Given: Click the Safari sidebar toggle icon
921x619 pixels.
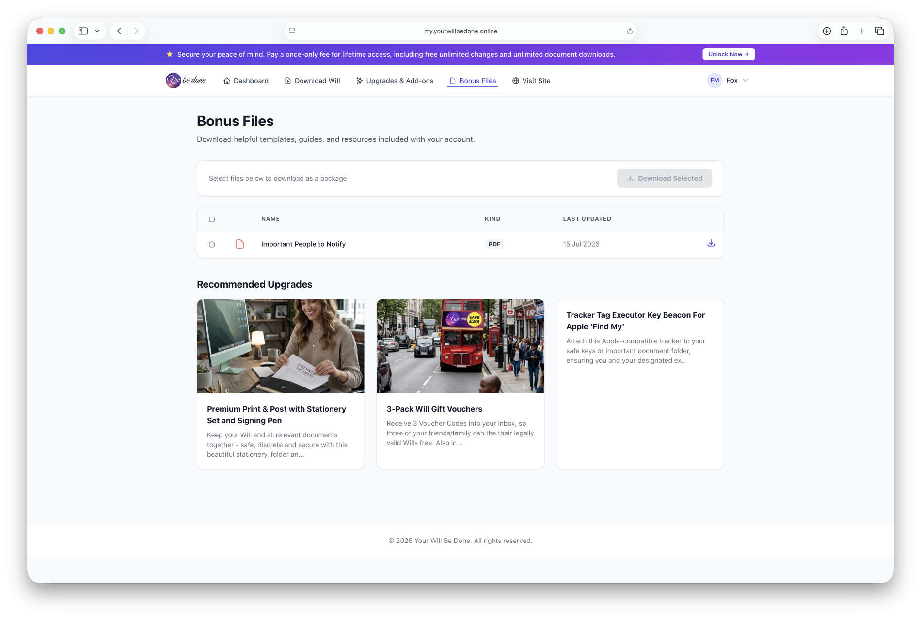Looking at the screenshot, I should point(83,31).
